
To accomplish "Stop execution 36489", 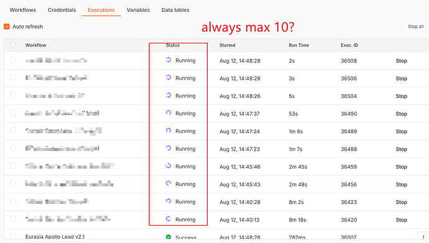I will pyautogui.click(x=402, y=131).
